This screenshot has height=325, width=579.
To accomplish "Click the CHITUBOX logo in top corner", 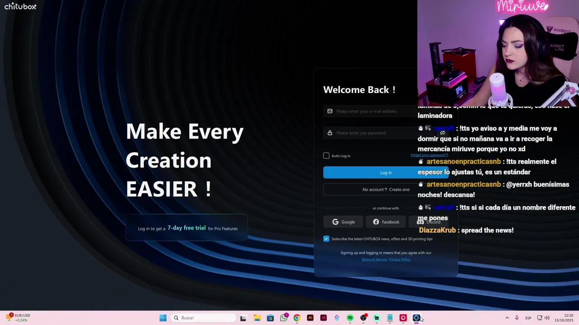I will pyautogui.click(x=20, y=6).
